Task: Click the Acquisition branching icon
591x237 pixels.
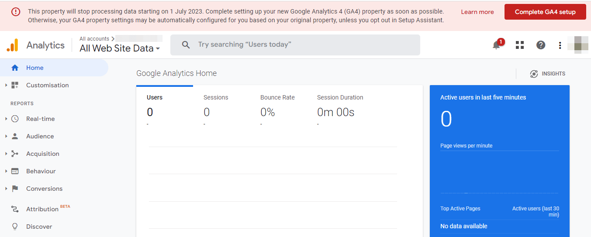Action: point(15,154)
